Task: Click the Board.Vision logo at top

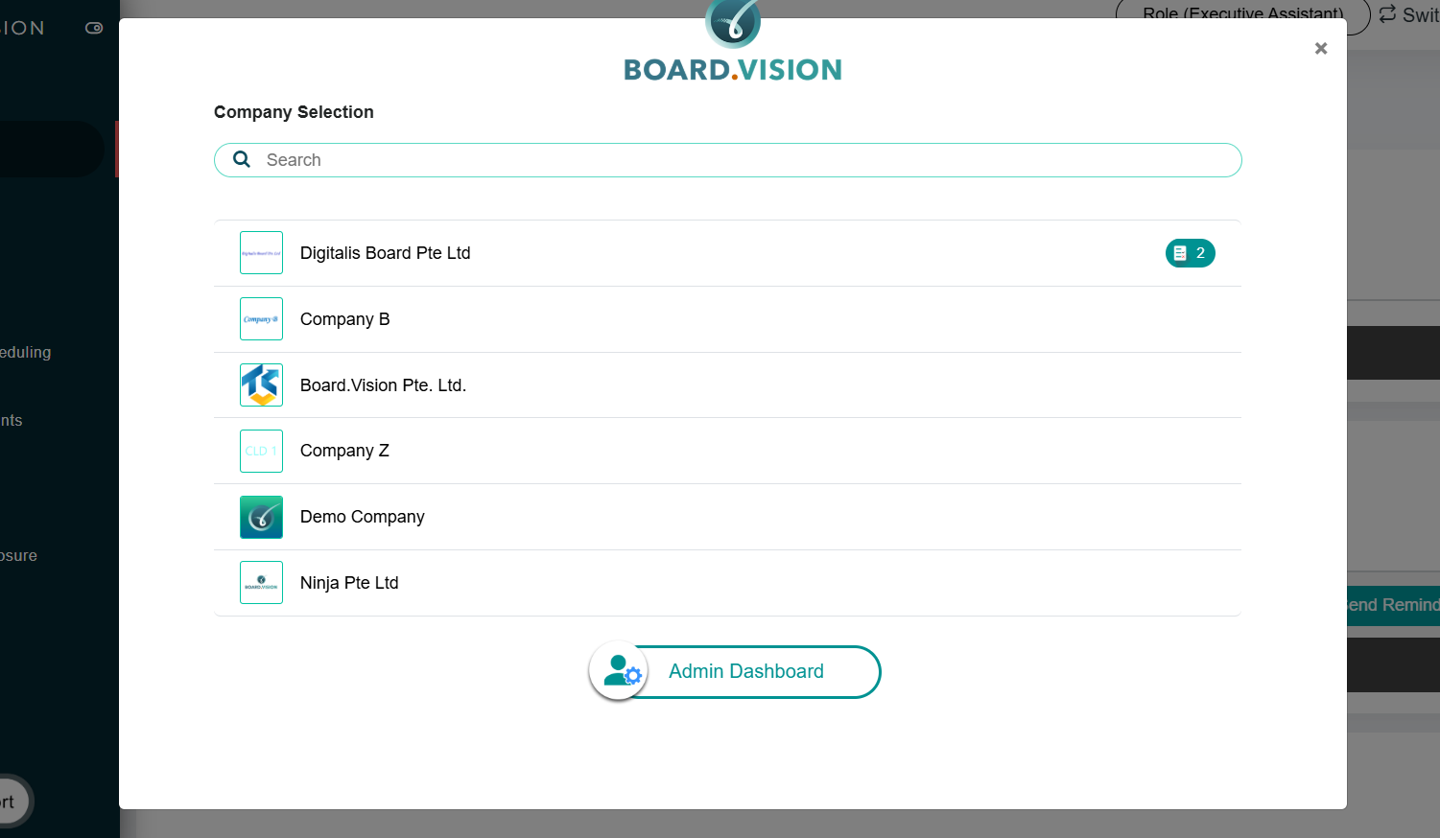Action: click(x=733, y=42)
